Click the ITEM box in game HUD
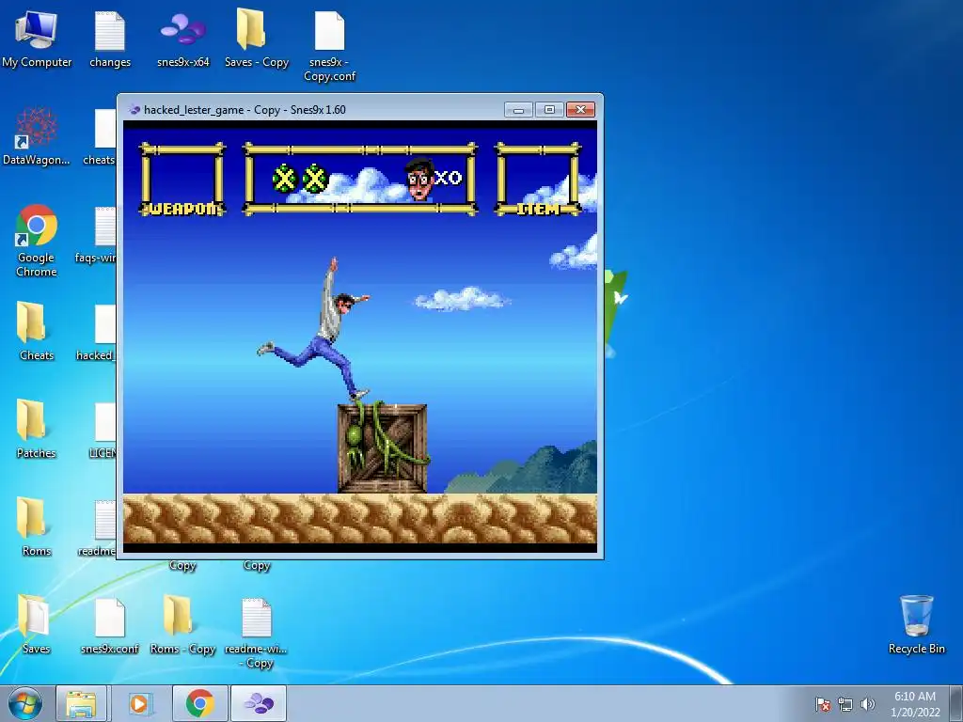 point(538,180)
